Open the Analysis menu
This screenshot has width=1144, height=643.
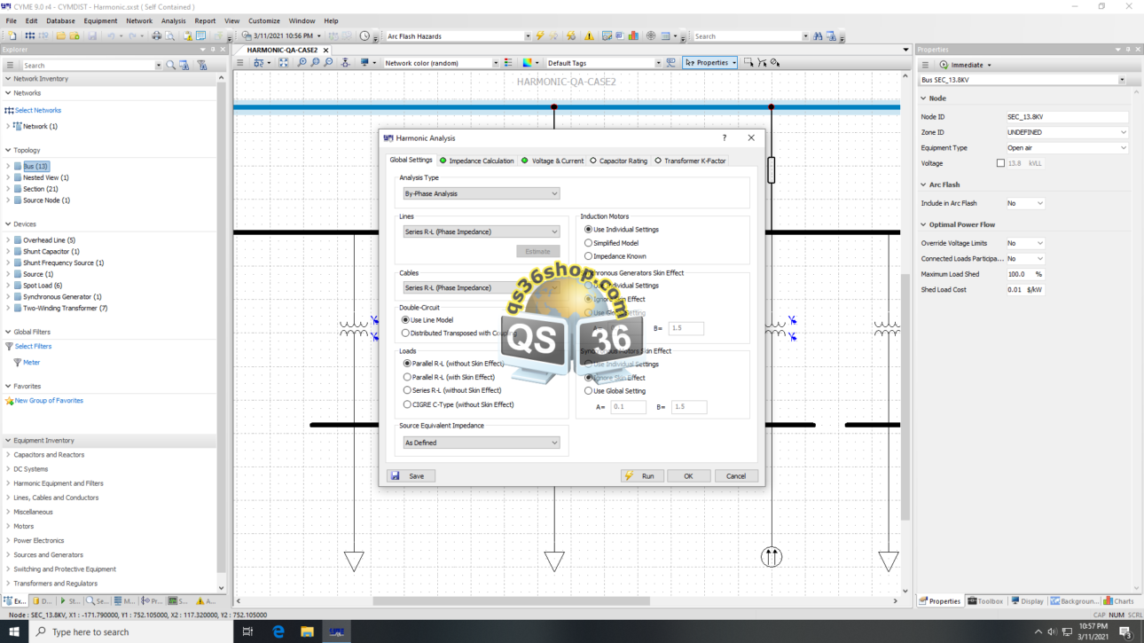click(x=173, y=20)
